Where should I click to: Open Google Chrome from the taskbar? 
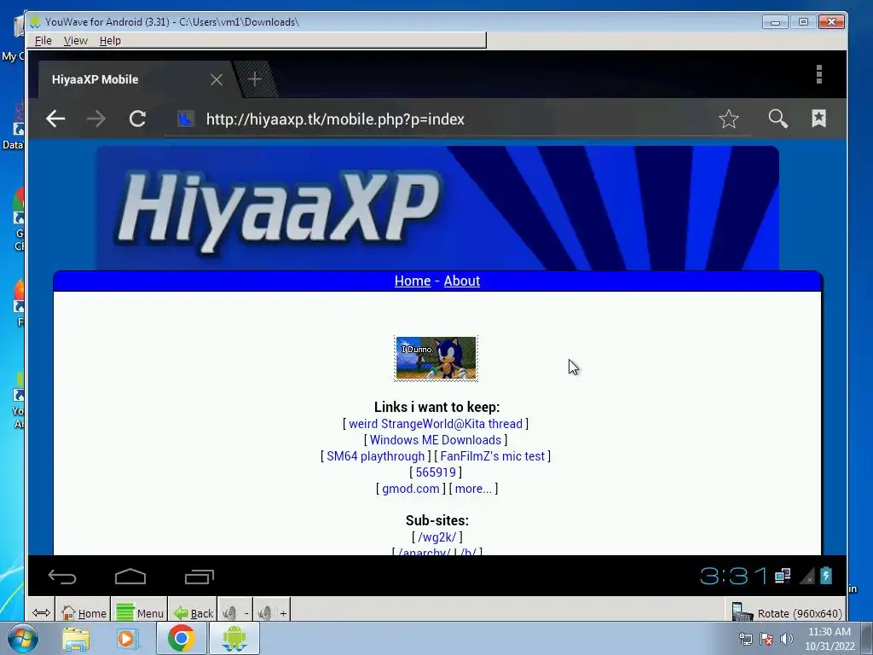181,638
